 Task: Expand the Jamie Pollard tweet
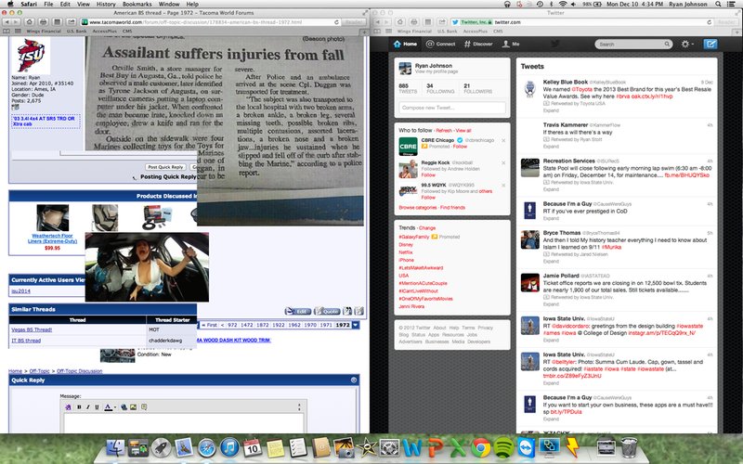pos(551,304)
